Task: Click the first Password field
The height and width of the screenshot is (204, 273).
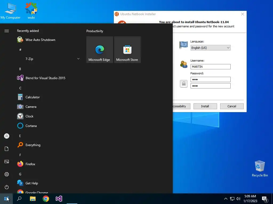Action: tap(211, 79)
